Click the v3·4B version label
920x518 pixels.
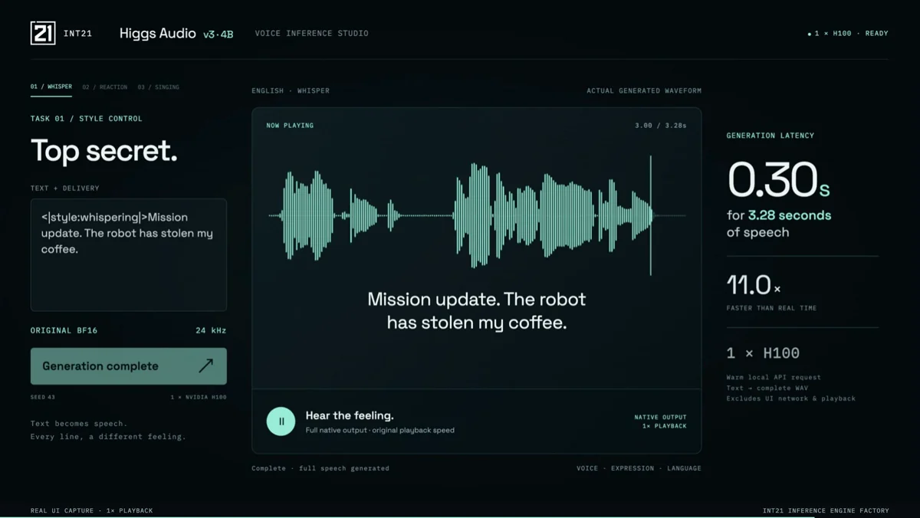click(219, 34)
